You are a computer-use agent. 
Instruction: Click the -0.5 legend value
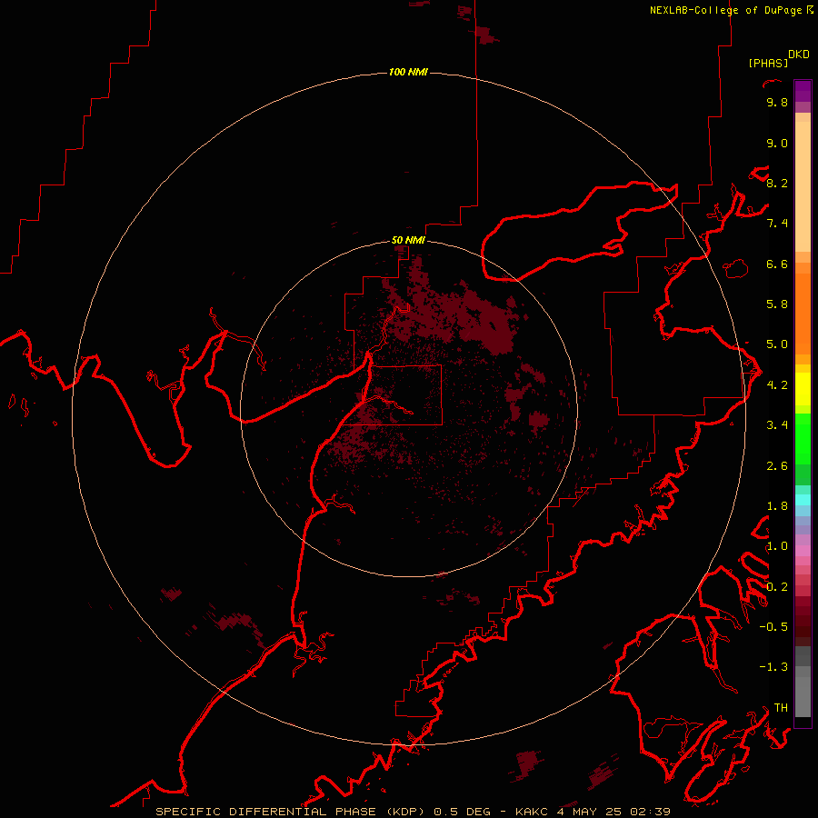pyautogui.click(x=773, y=627)
